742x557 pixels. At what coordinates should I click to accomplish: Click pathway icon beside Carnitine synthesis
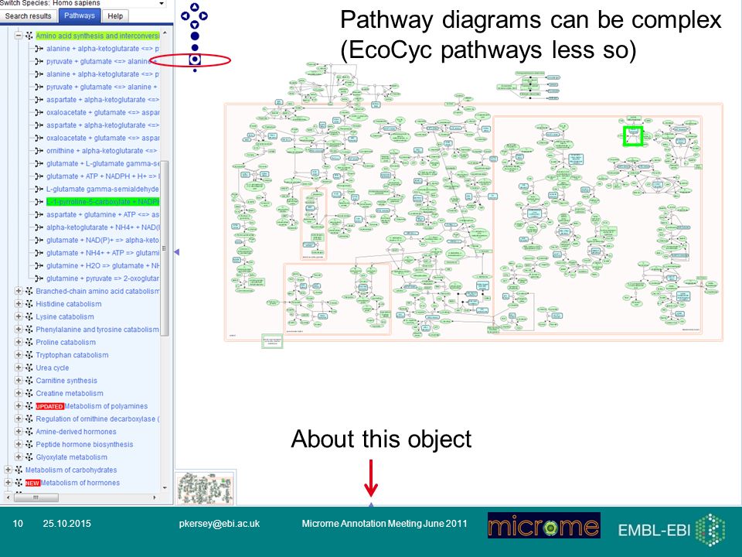29,381
